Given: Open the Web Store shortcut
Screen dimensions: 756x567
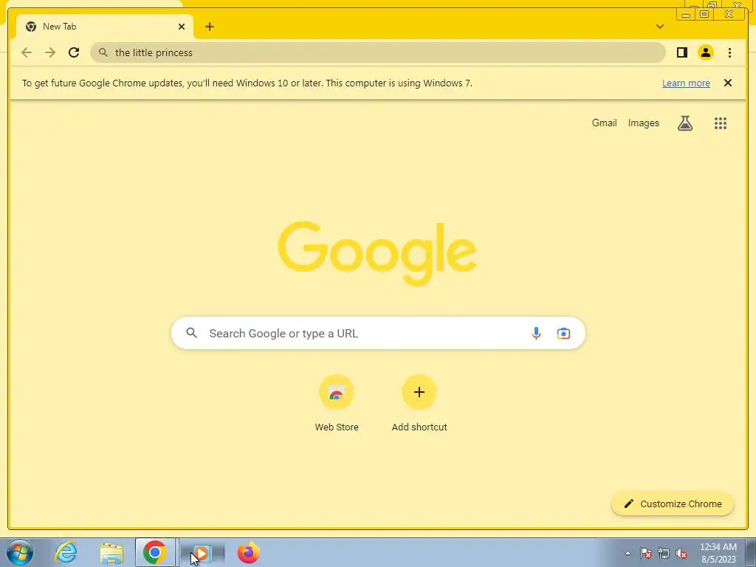Looking at the screenshot, I should coord(337,403).
